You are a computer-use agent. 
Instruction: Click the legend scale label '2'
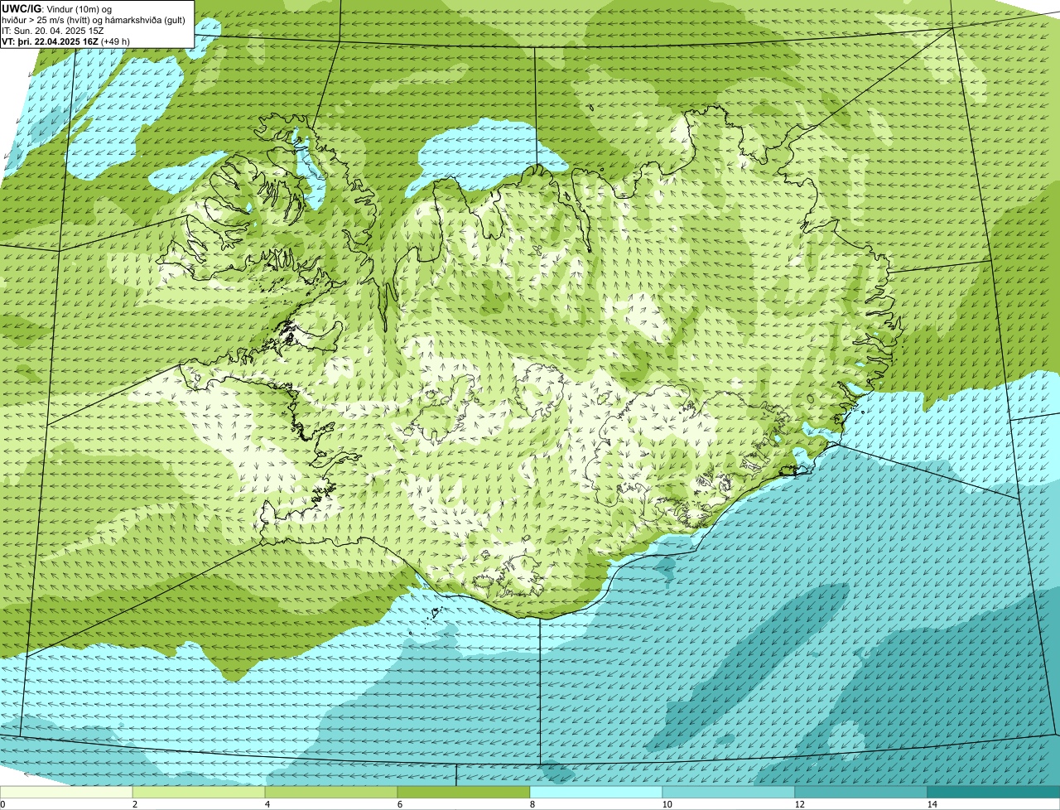click(x=134, y=804)
